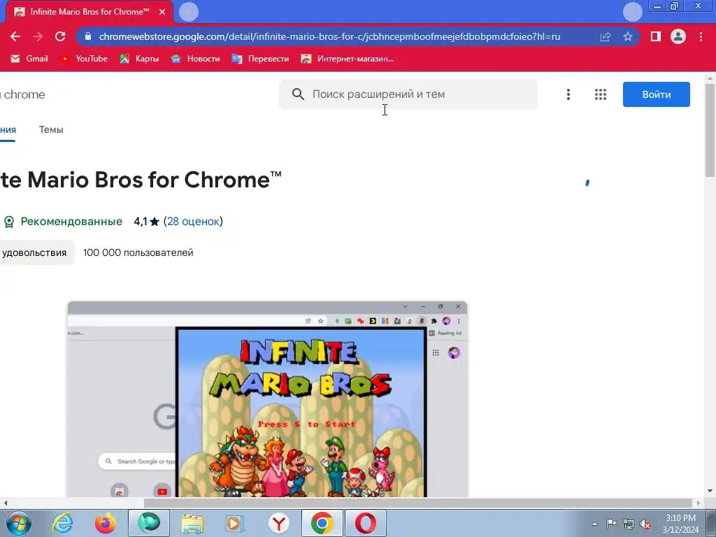Click the magnifier icon in store search
The width and height of the screenshot is (716, 537).
pyautogui.click(x=298, y=94)
